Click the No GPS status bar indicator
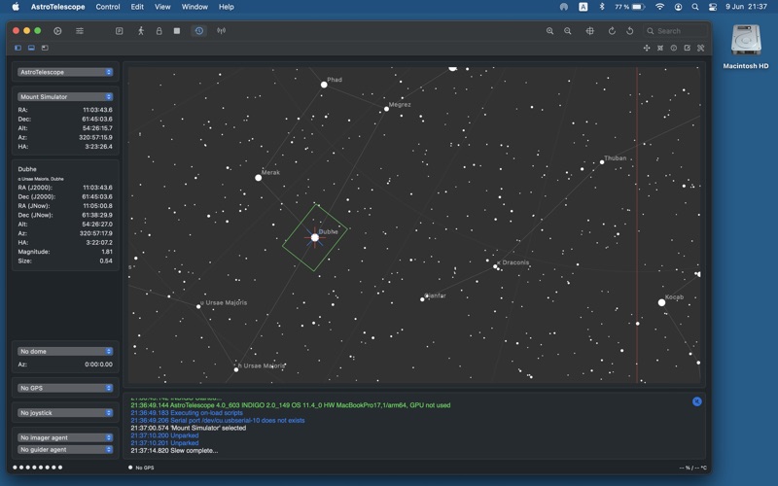Viewport: 778px width, 486px height. [141, 468]
